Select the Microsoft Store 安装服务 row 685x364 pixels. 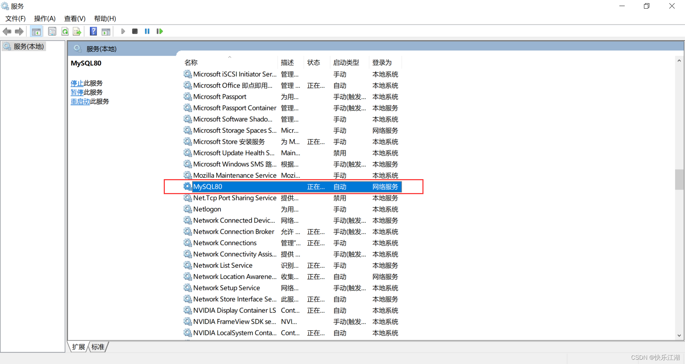point(293,142)
